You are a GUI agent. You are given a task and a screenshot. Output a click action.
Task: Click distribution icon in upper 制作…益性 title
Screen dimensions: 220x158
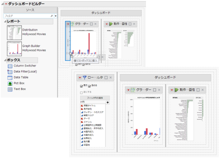pyautogui.click(x=111, y=24)
